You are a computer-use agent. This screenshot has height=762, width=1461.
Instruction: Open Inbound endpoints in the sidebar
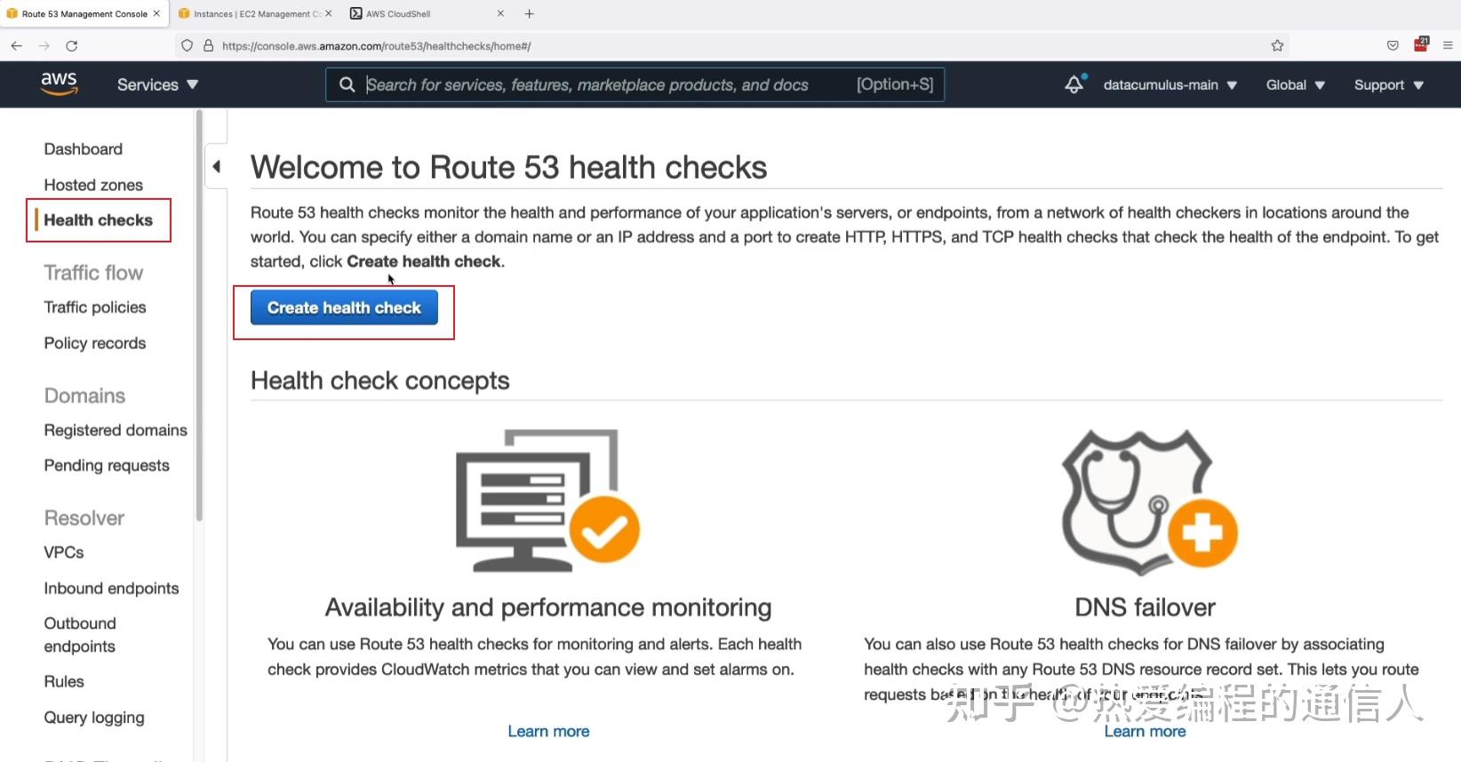[x=111, y=588]
